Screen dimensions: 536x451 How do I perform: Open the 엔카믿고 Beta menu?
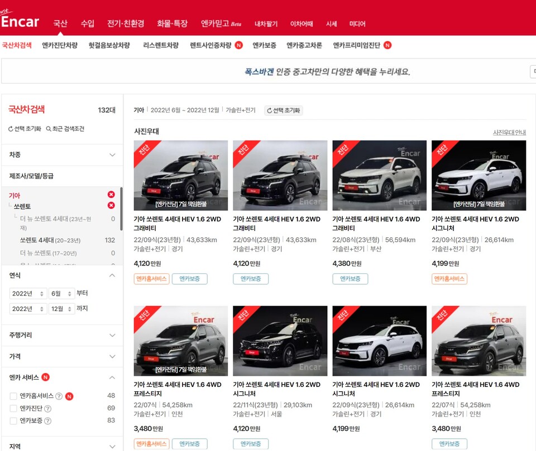point(221,23)
